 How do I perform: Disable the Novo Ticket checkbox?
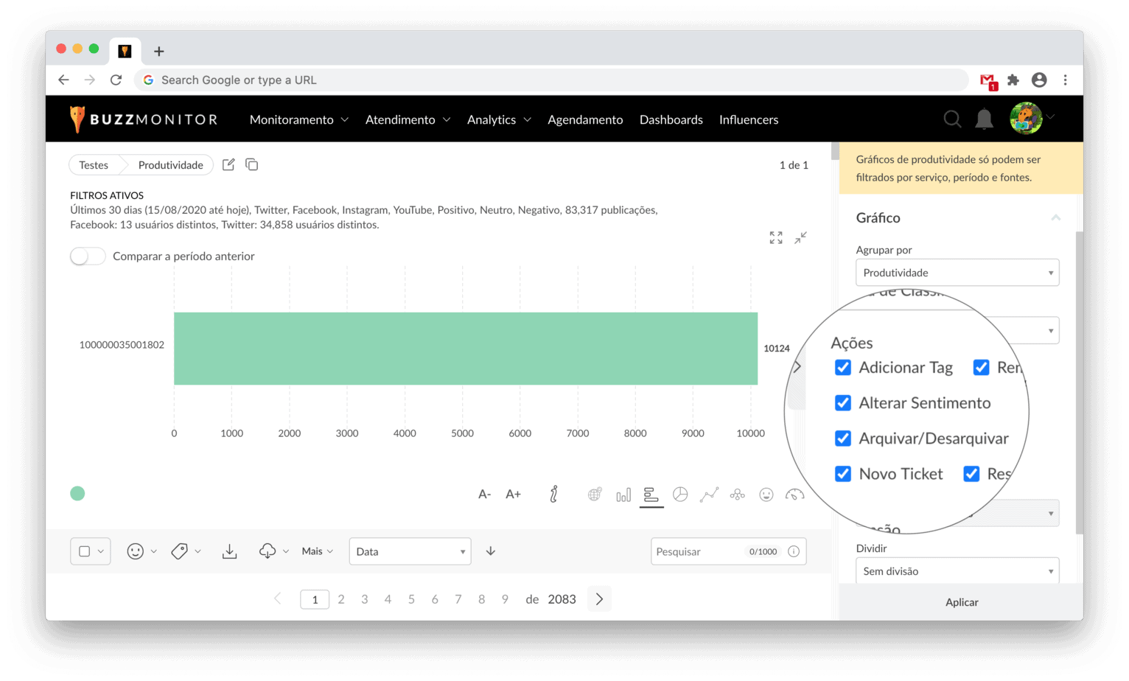click(x=843, y=474)
